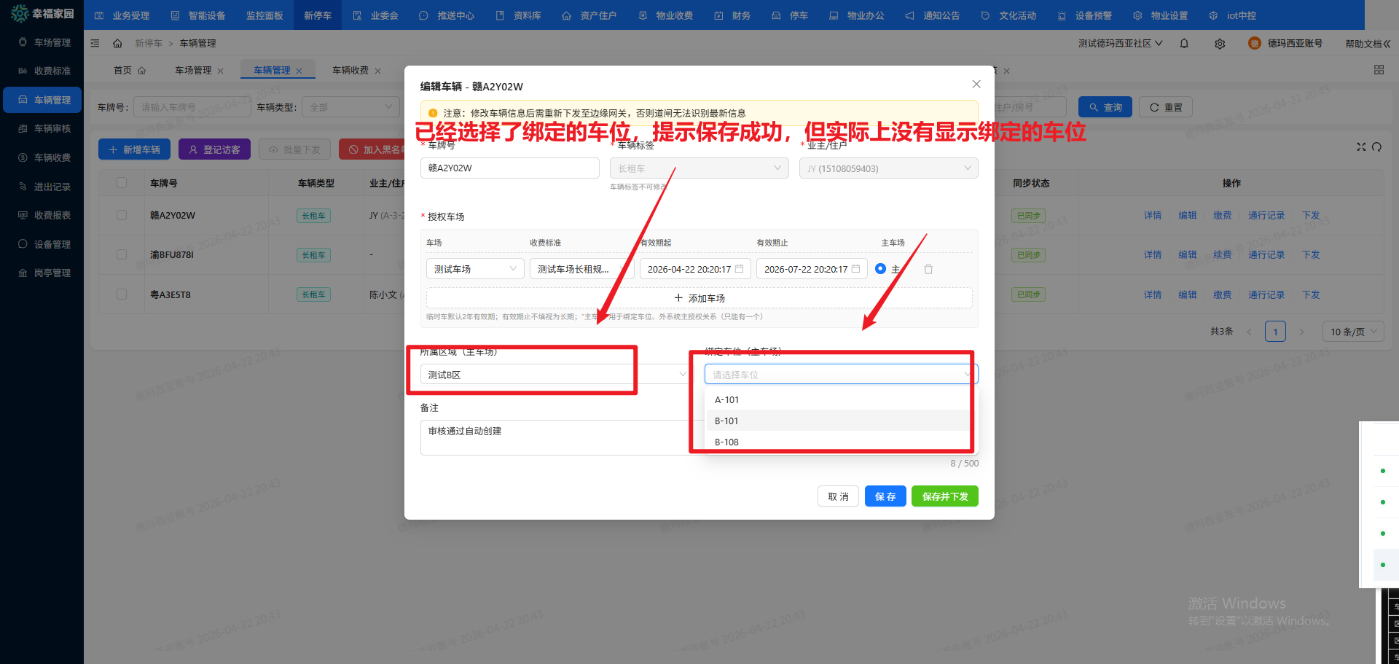The height and width of the screenshot is (664, 1399).
Task: Open the 测试B区 area dropdown
Action: pyautogui.click(x=554, y=375)
